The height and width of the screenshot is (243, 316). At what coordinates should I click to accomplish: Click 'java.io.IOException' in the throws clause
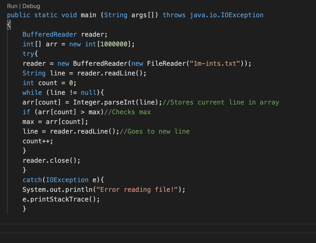click(x=227, y=15)
